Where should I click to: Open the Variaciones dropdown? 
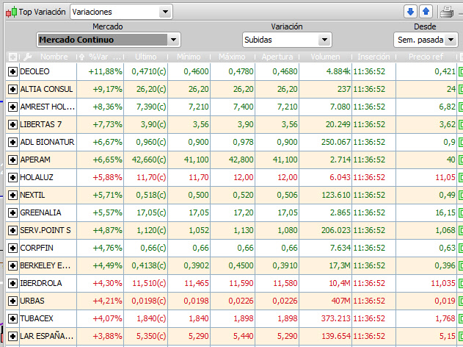click(x=165, y=12)
